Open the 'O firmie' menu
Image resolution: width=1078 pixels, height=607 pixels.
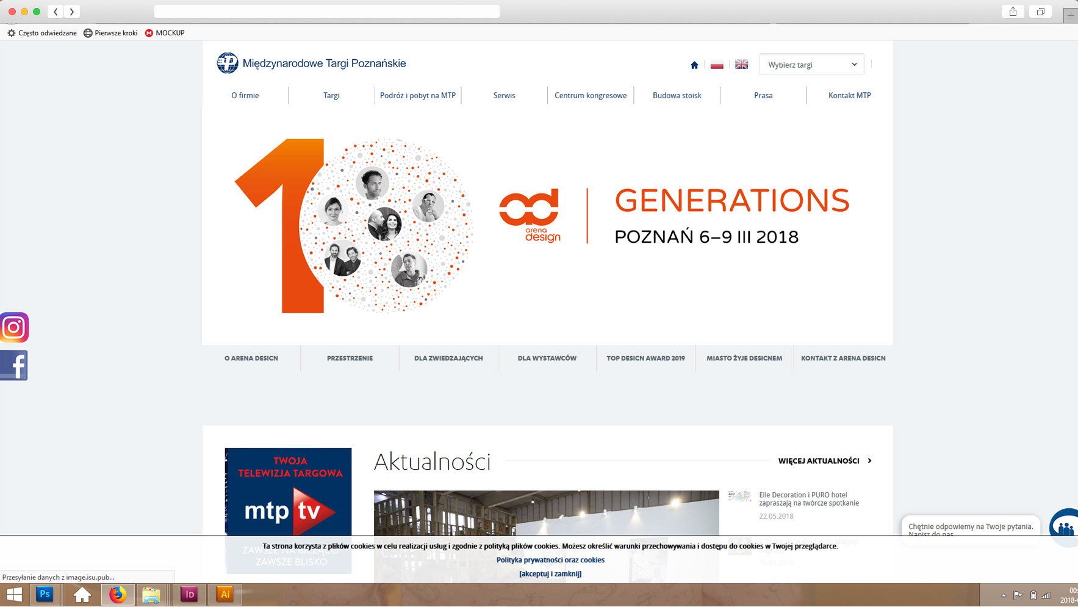pos(245,96)
